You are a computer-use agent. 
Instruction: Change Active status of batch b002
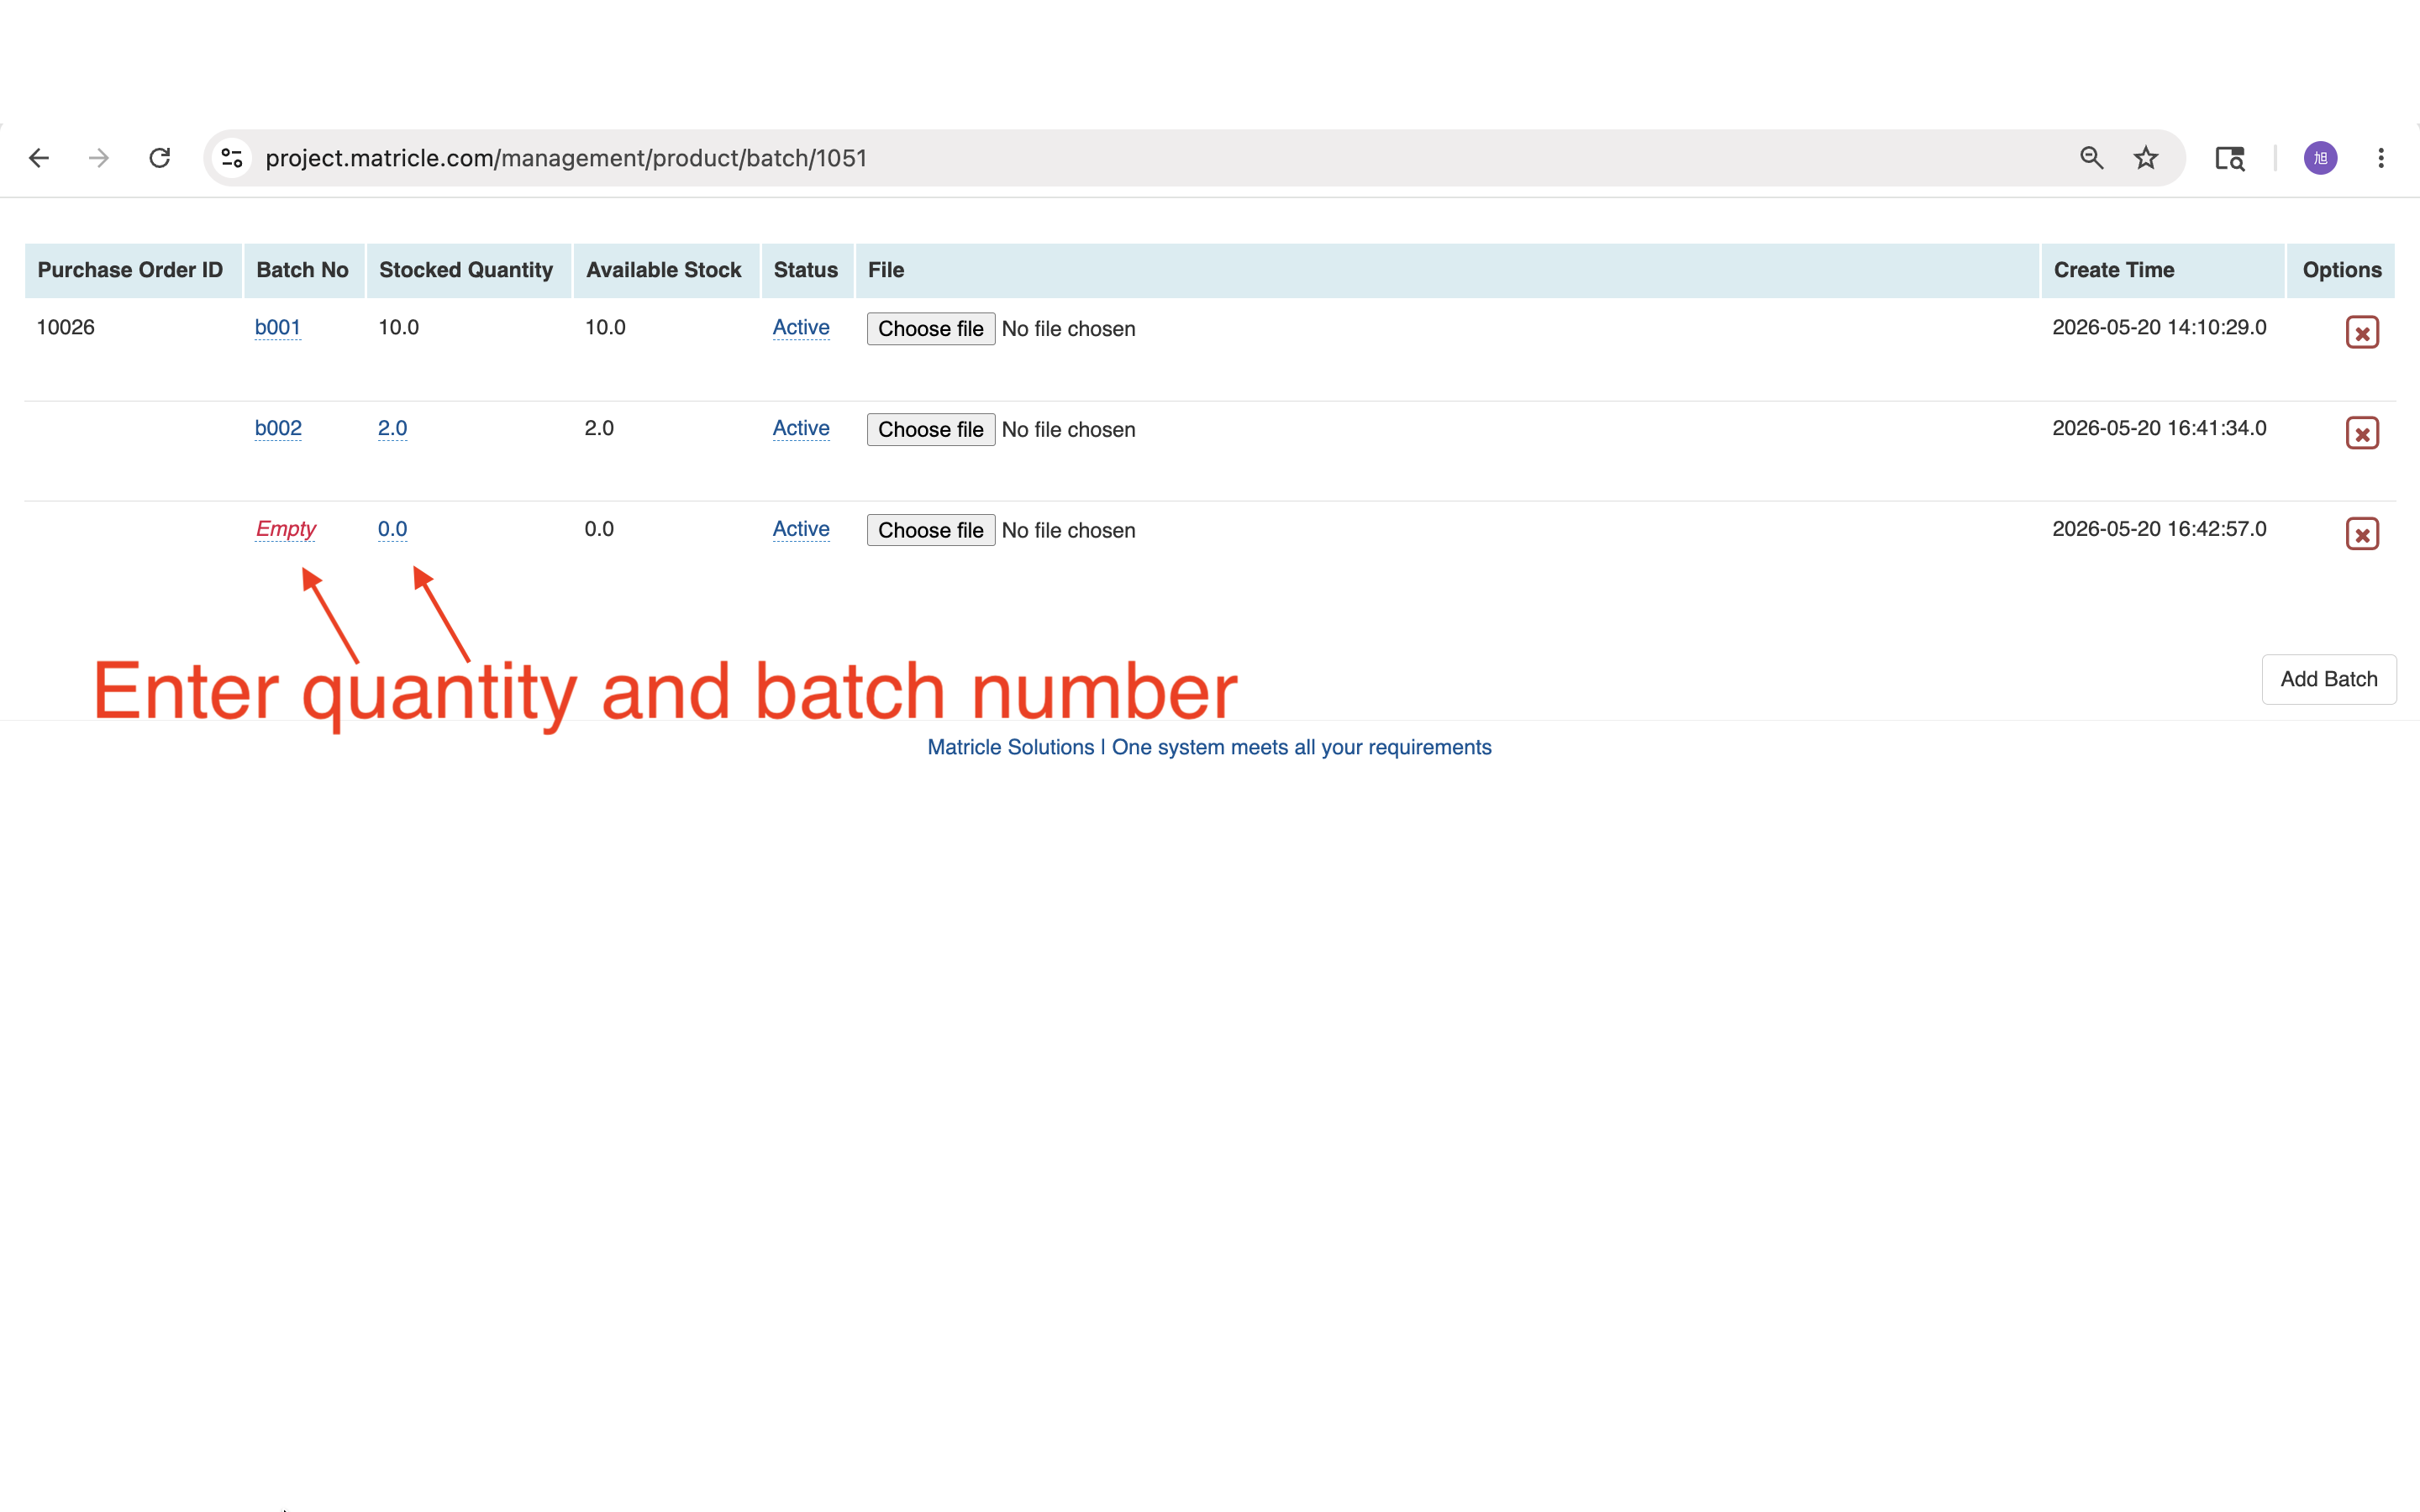click(801, 428)
